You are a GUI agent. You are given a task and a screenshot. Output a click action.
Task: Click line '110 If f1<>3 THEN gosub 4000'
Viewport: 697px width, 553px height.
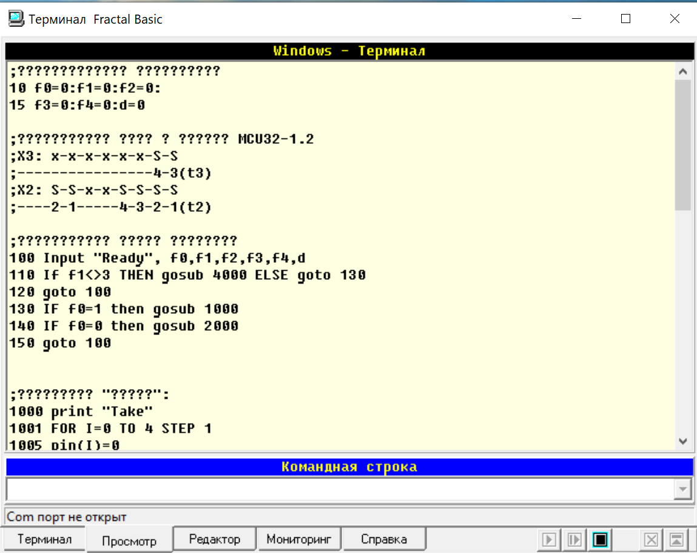[x=187, y=275]
